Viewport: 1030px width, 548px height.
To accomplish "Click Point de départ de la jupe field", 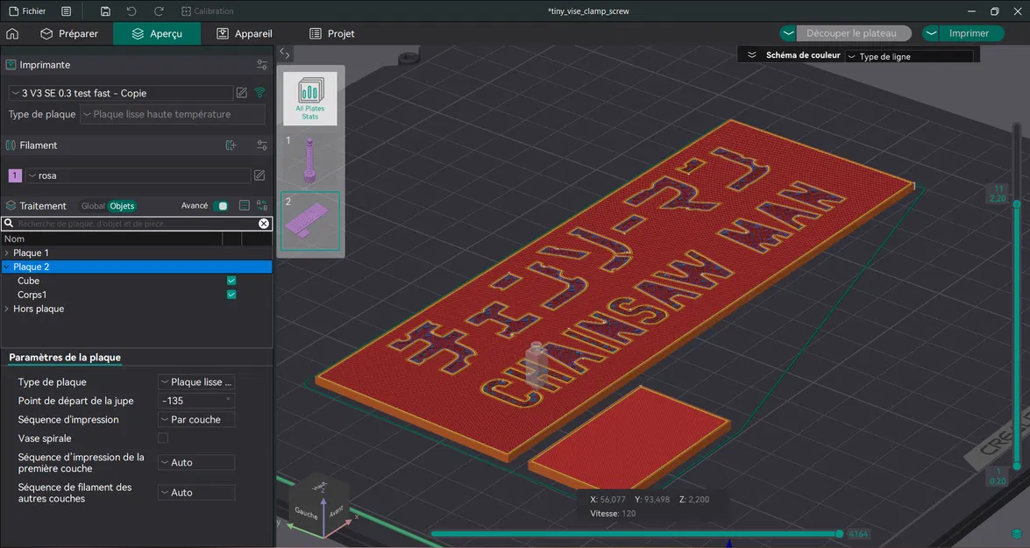I will (196, 400).
